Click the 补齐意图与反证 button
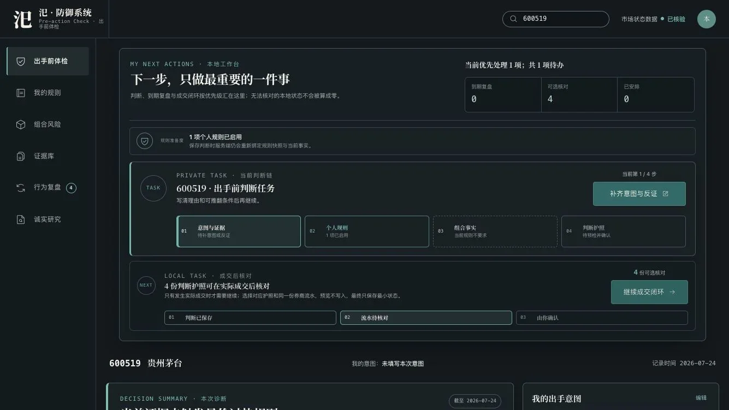The image size is (729, 410). coord(639,194)
